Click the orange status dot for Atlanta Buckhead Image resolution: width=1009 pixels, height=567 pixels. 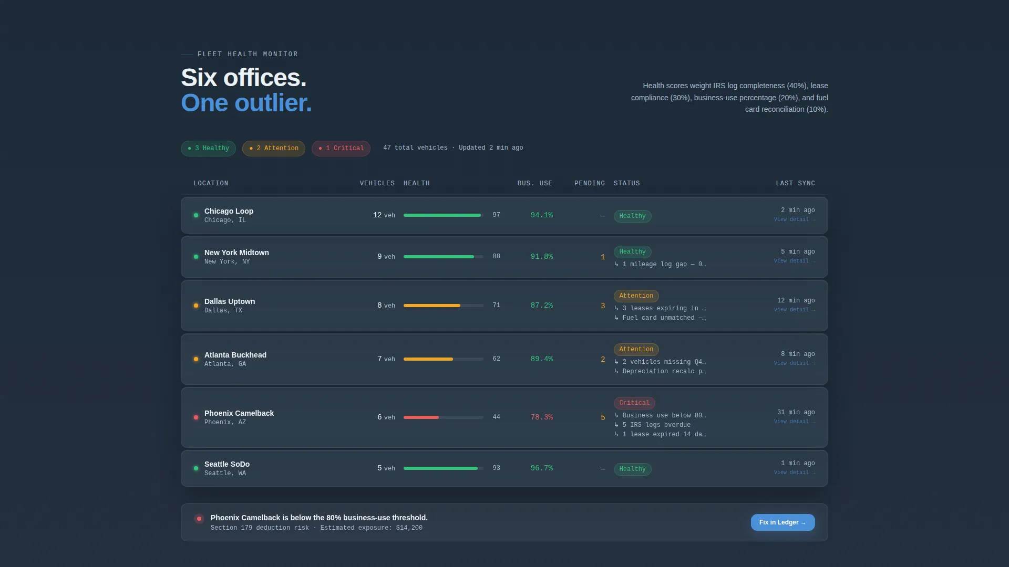click(x=196, y=359)
